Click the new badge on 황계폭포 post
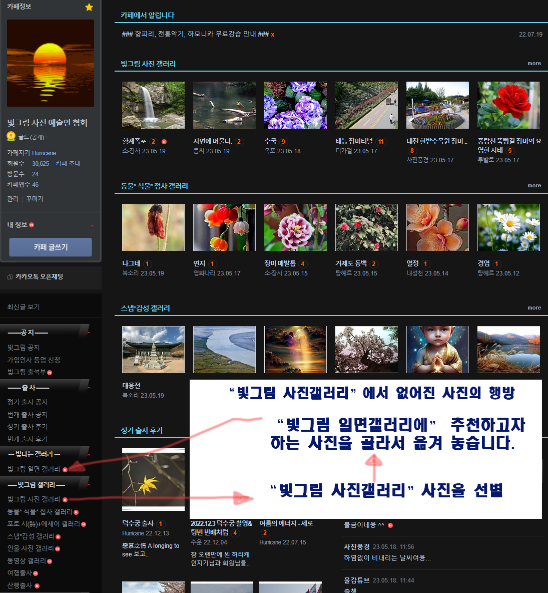 pos(164,142)
